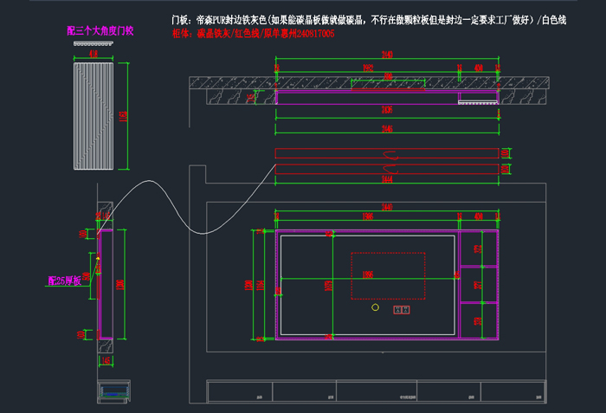Click the white 门板 specification text line
The image size is (606, 413).
(x=369, y=20)
